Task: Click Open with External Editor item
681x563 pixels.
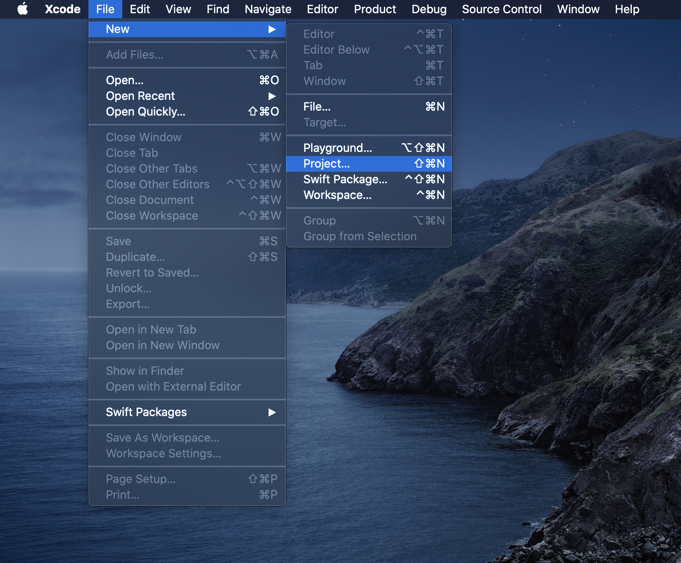Action: pos(187,387)
